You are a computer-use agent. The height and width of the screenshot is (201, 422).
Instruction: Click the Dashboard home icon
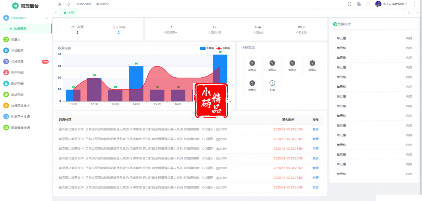click(x=6, y=18)
